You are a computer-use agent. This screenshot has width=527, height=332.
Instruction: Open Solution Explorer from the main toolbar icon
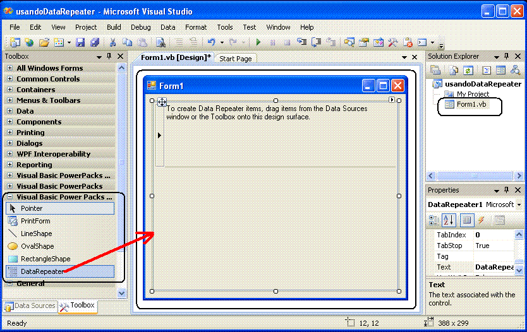click(x=349, y=42)
